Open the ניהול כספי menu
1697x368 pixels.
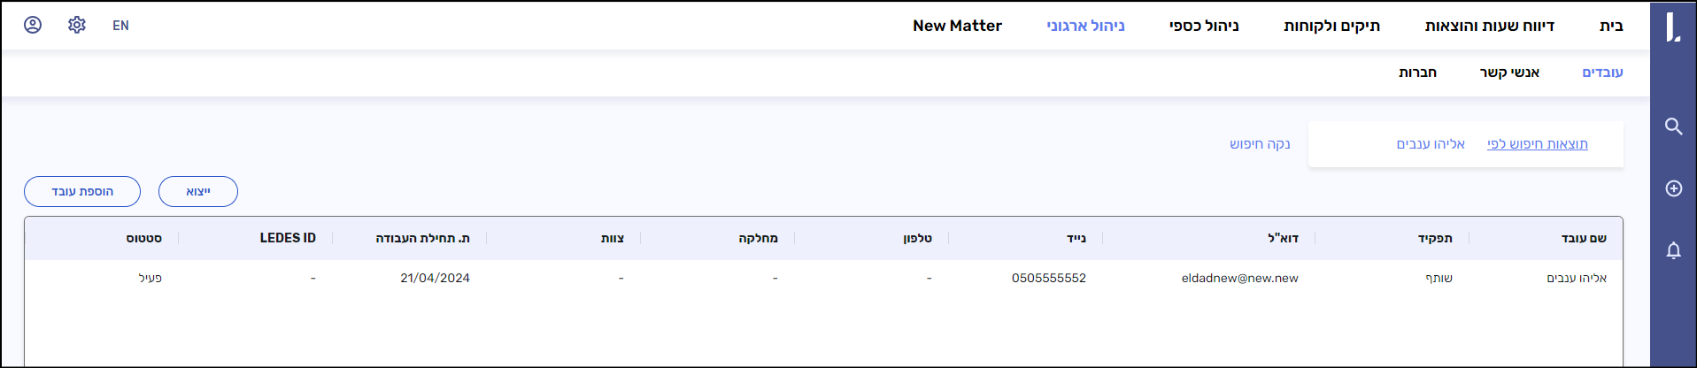click(x=1204, y=26)
